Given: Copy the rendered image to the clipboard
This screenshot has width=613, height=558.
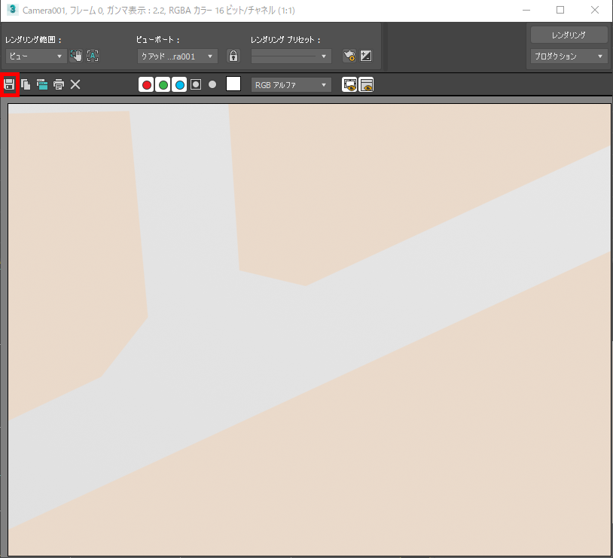Looking at the screenshot, I should (x=26, y=84).
